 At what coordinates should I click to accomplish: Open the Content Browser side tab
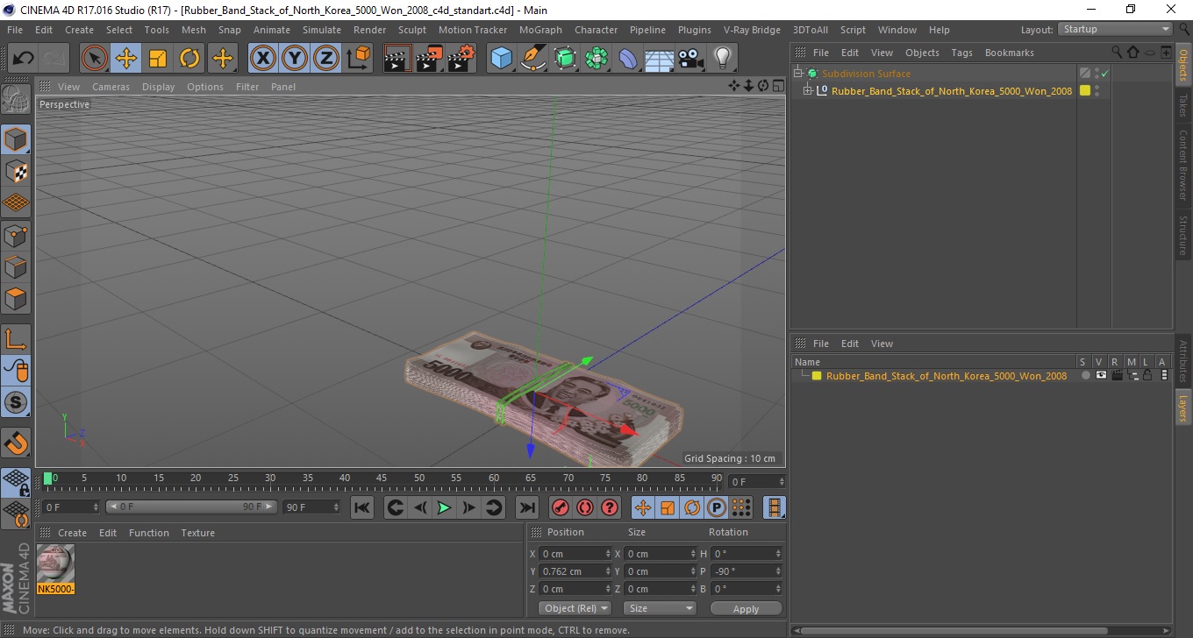1183,165
